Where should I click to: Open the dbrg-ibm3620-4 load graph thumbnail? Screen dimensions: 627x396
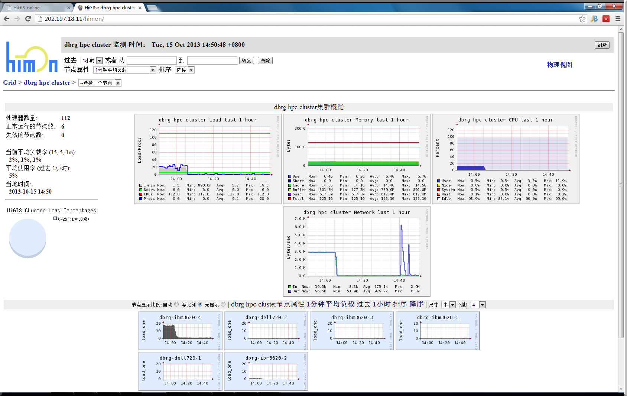[x=180, y=331]
